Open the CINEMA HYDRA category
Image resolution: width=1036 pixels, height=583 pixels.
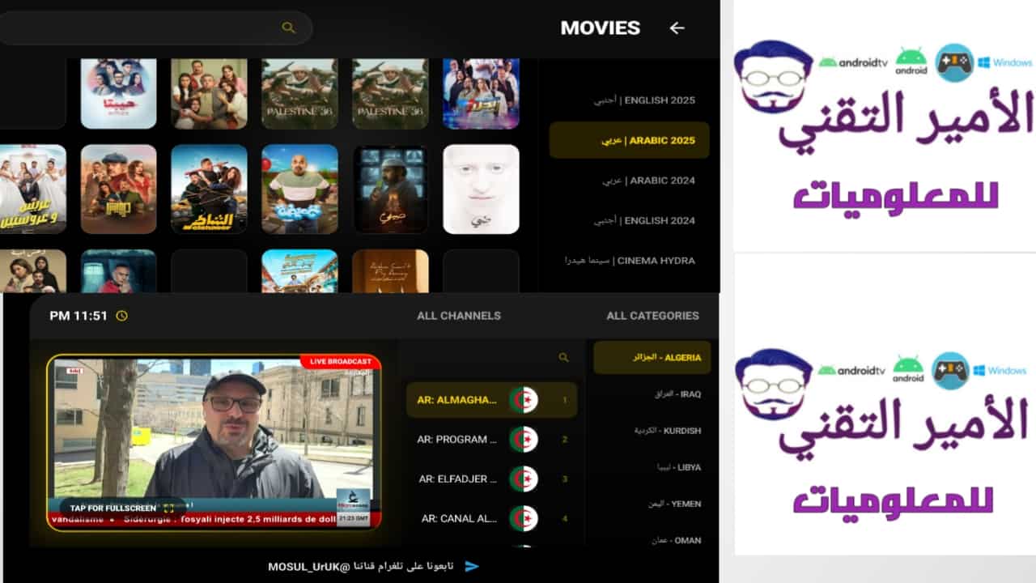click(630, 261)
